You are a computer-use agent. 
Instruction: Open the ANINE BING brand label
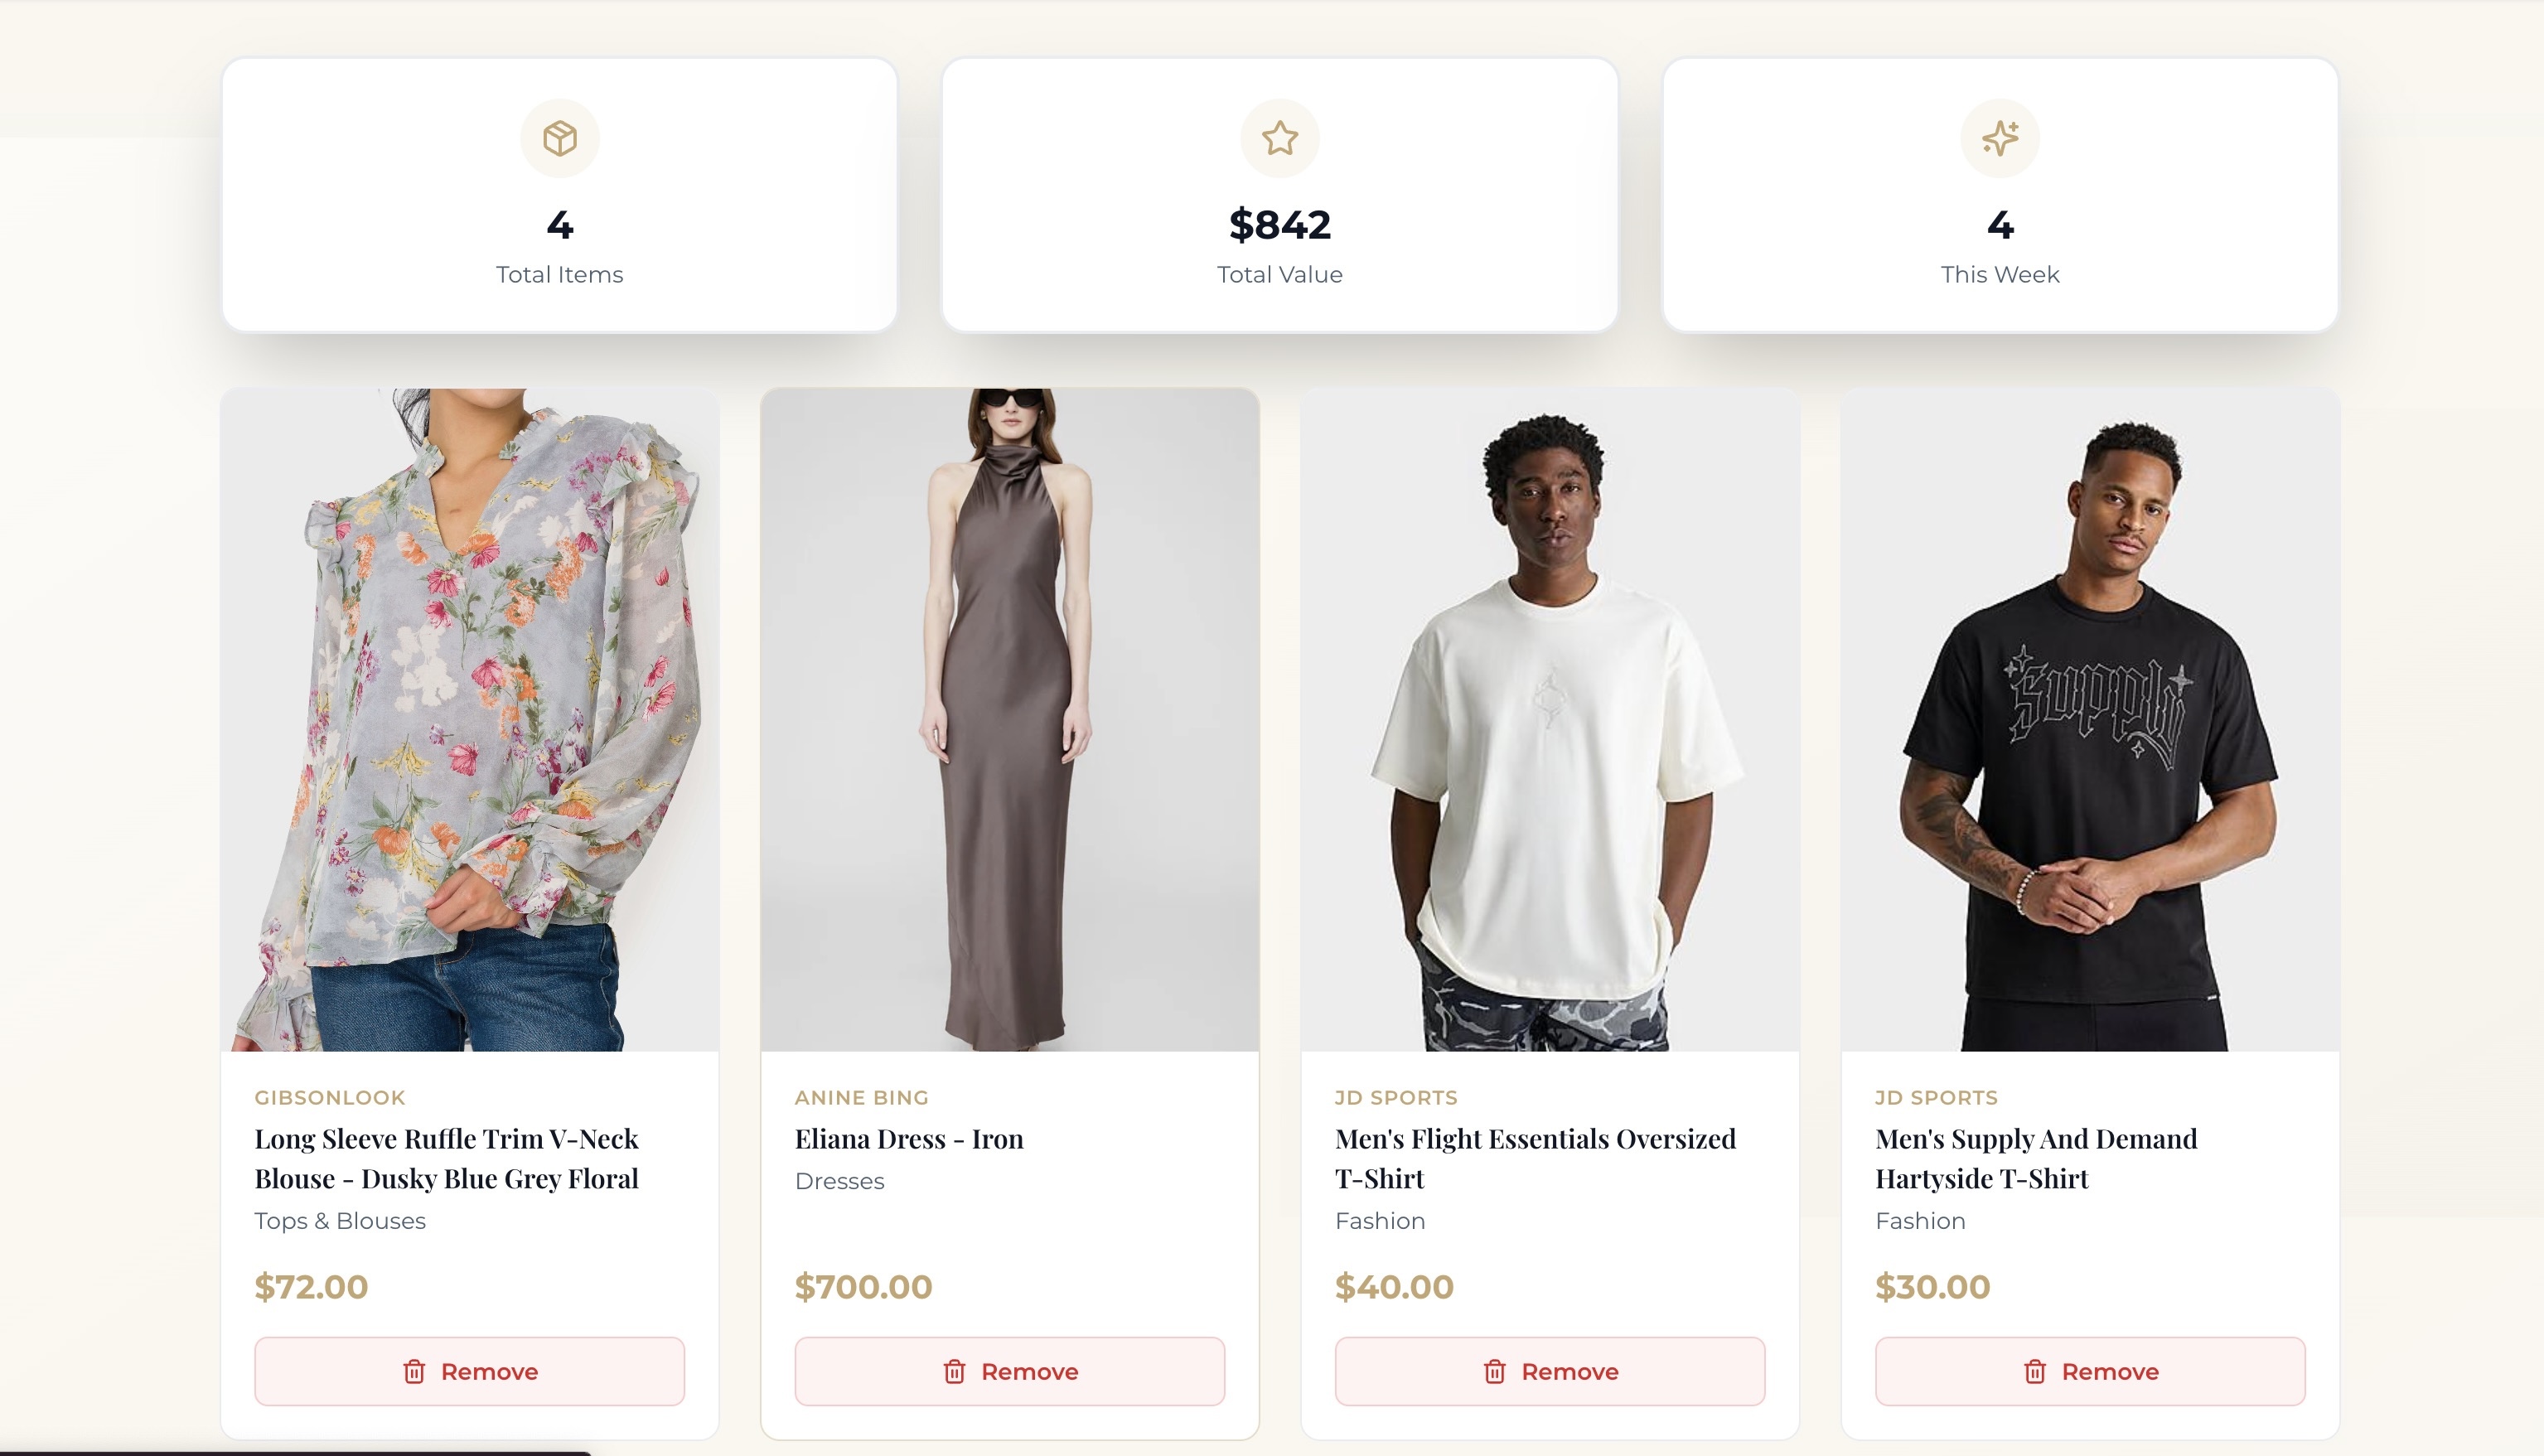(861, 1097)
